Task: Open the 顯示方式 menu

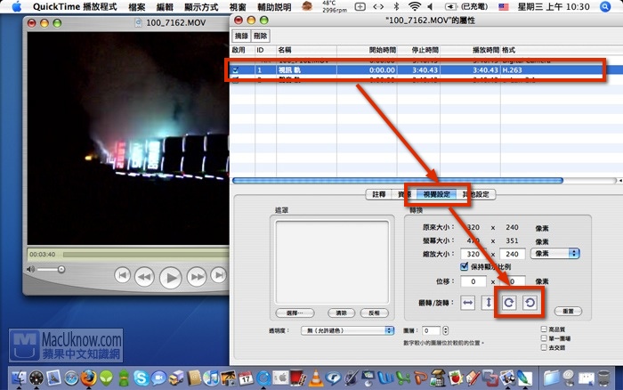Action: (201, 7)
